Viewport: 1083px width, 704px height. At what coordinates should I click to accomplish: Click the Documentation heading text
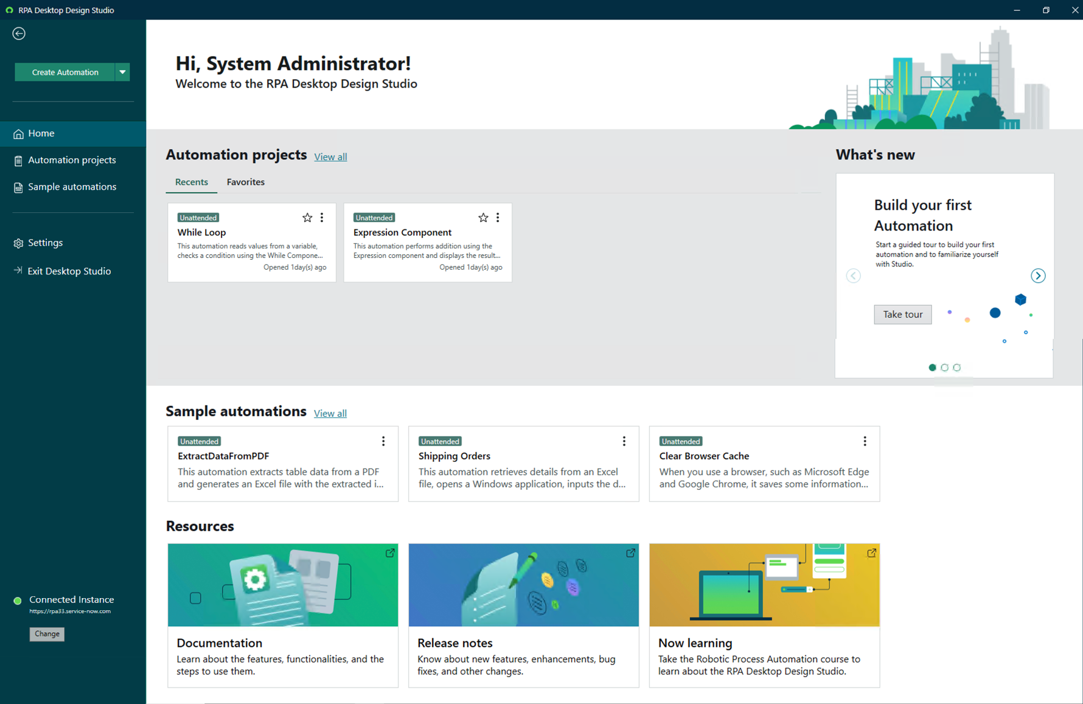pos(220,643)
